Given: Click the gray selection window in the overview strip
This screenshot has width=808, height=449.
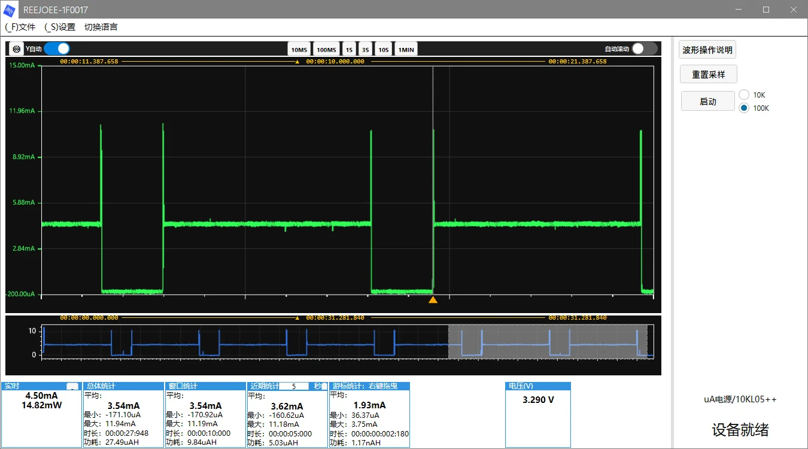Looking at the screenshot, I should coord(548,341).
